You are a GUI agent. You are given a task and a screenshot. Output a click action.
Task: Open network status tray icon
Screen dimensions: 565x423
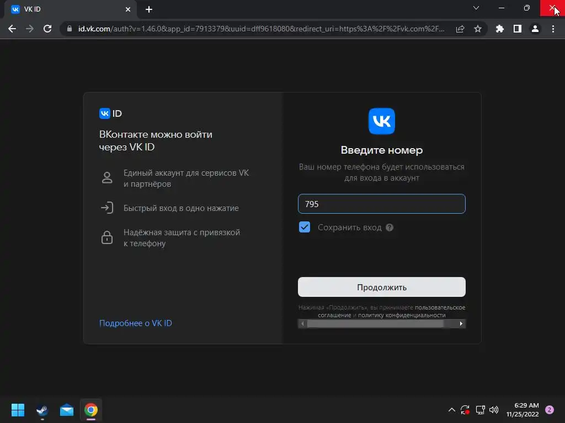[480, 410]
